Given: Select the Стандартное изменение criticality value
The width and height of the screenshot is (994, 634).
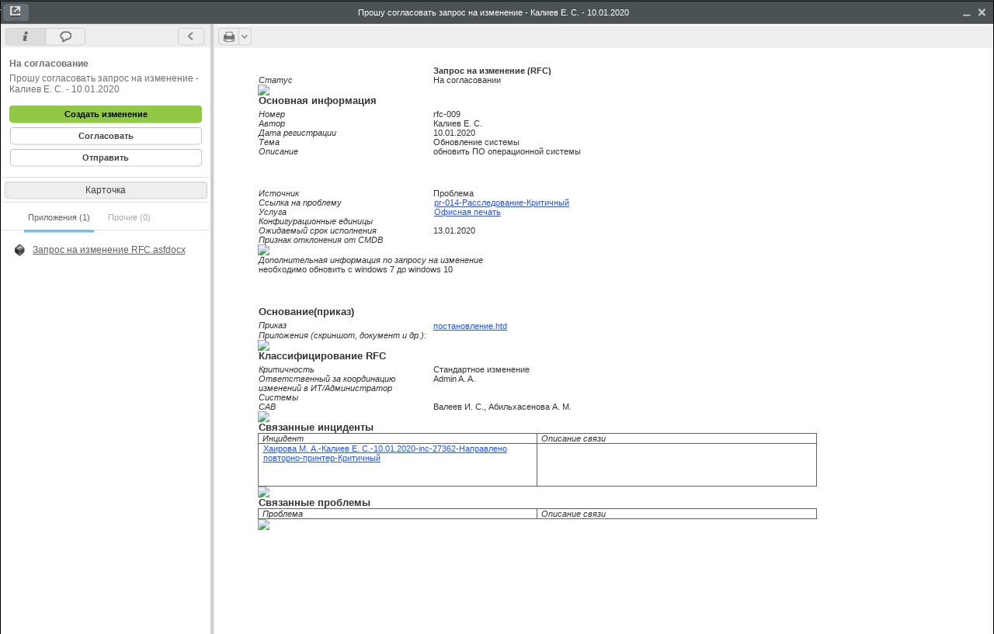Looking at the screenshot, I should (x=481, y=369).
